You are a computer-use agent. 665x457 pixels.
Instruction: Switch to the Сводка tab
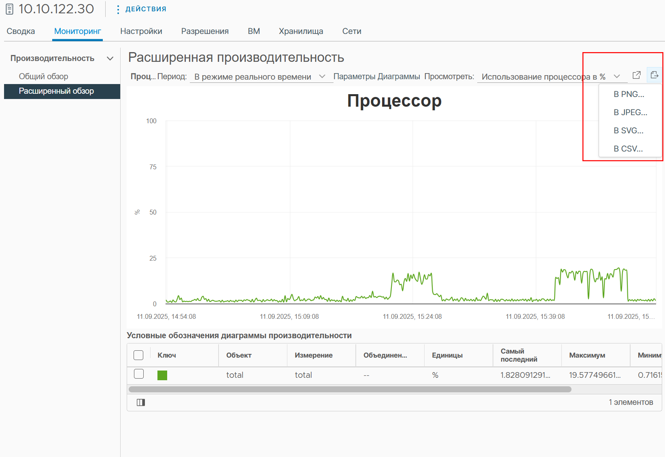(21, 31)
